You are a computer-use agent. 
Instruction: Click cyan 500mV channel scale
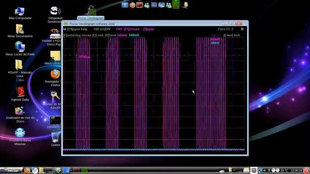click(134, 35)
